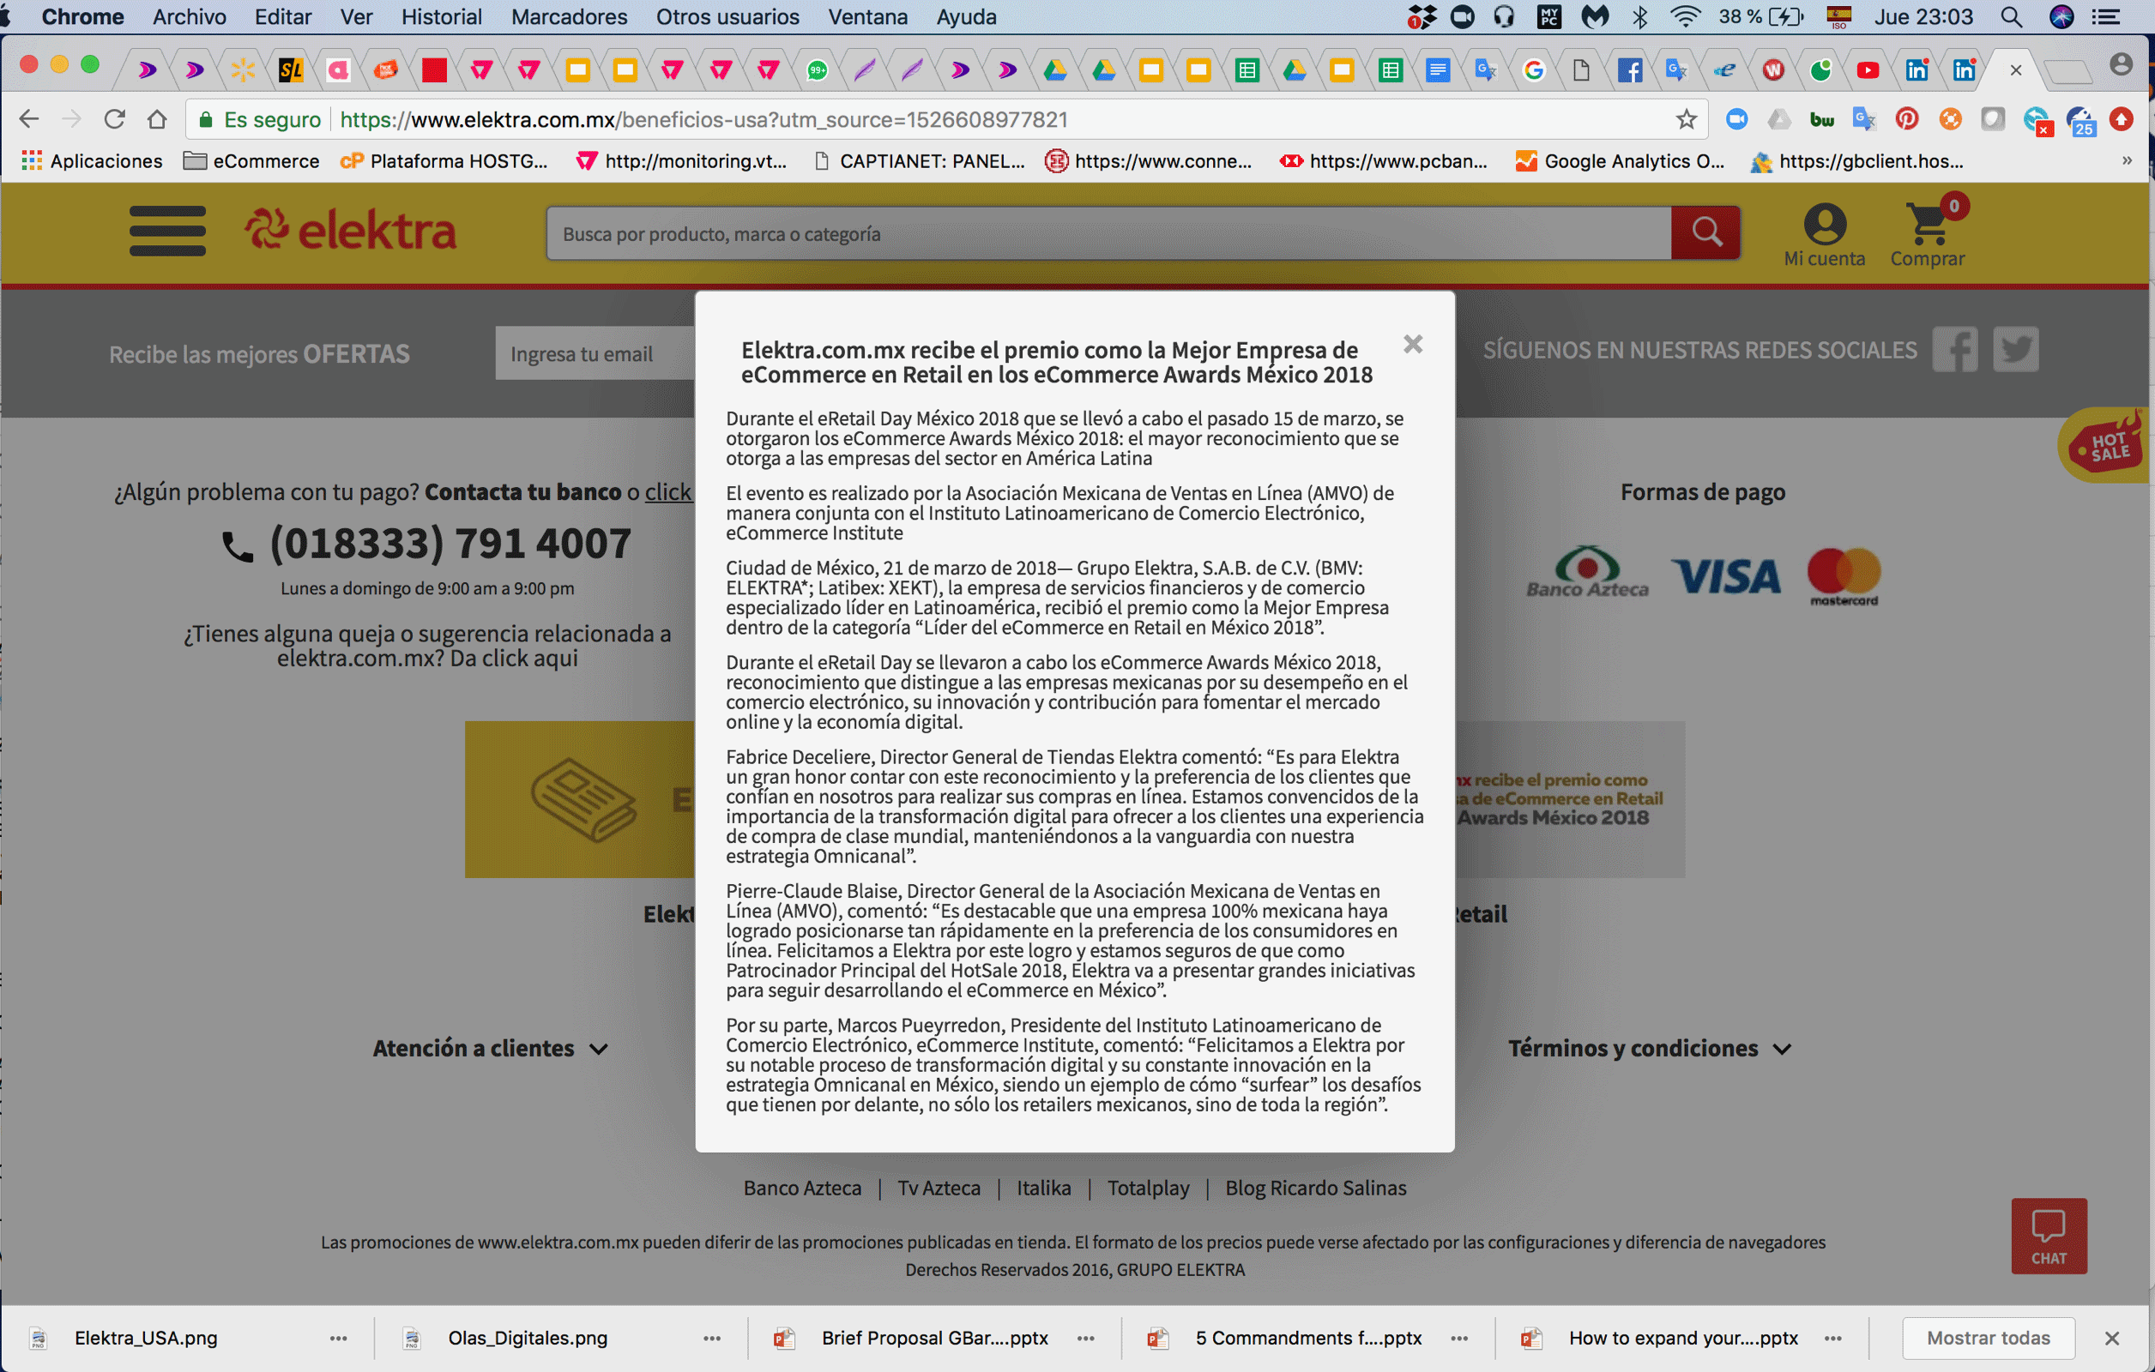
Task: Open the Historial menu
Action: point(441,17)
